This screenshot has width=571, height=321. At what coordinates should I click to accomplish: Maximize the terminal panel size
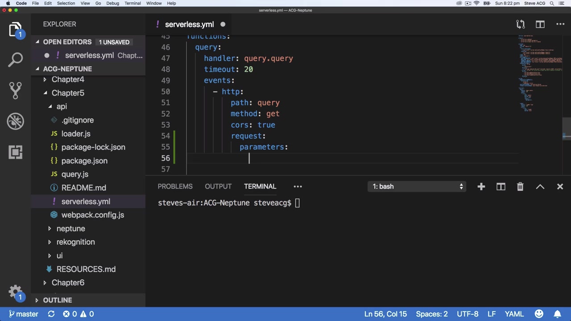(540, 187)
